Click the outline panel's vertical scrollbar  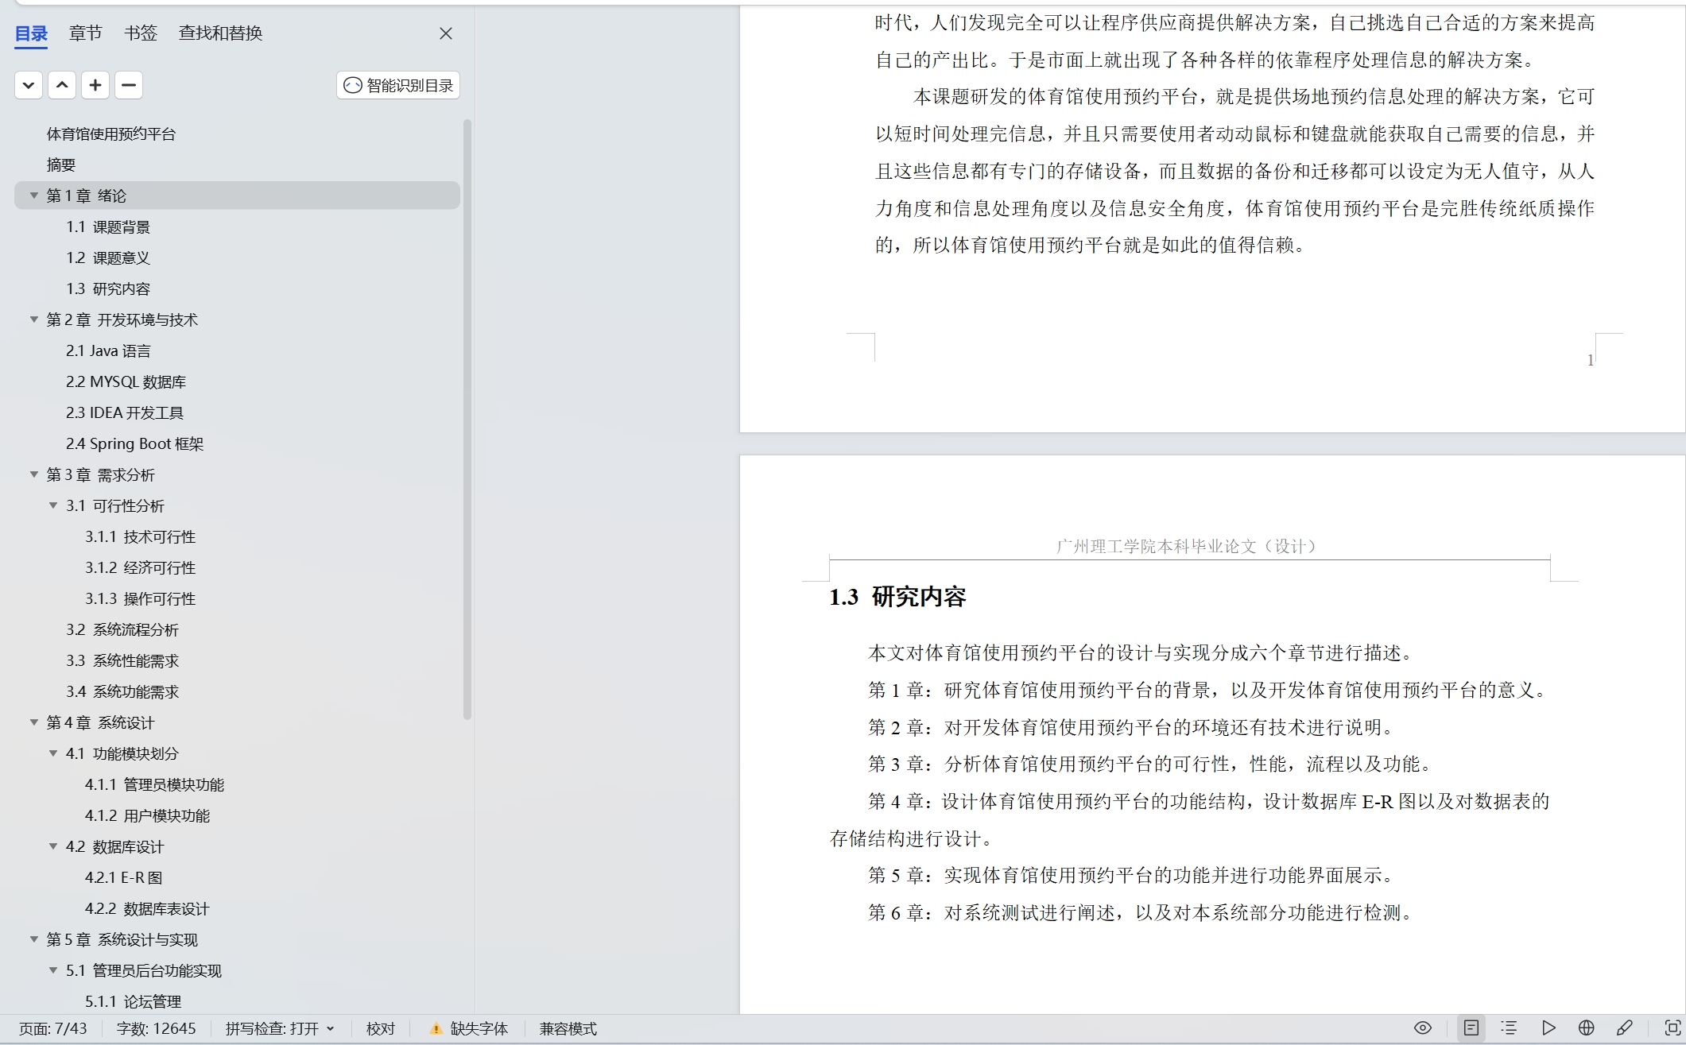click(x=467, y=419)
